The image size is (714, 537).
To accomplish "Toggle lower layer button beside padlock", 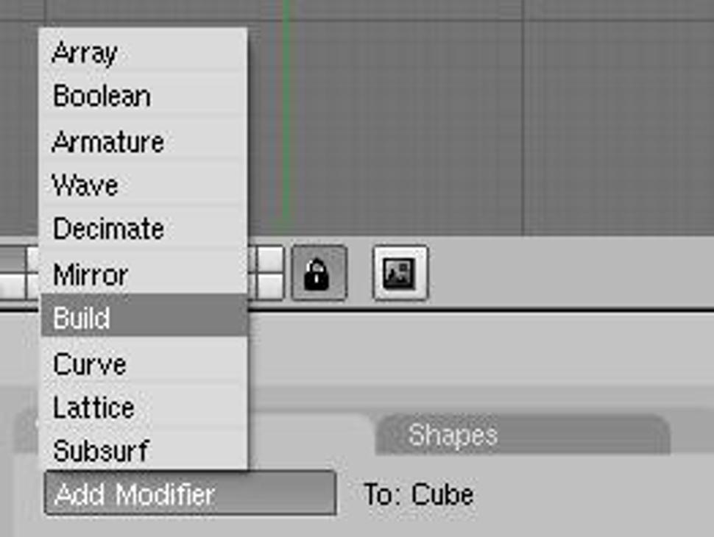I will coord(270,286).
